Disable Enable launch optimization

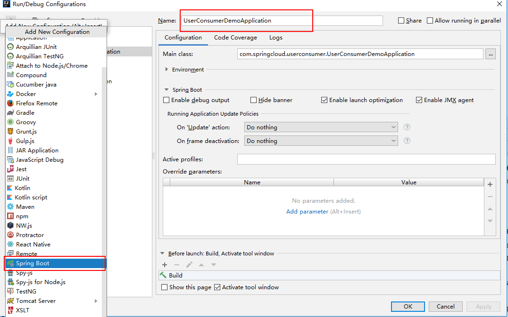coord(325,100)
